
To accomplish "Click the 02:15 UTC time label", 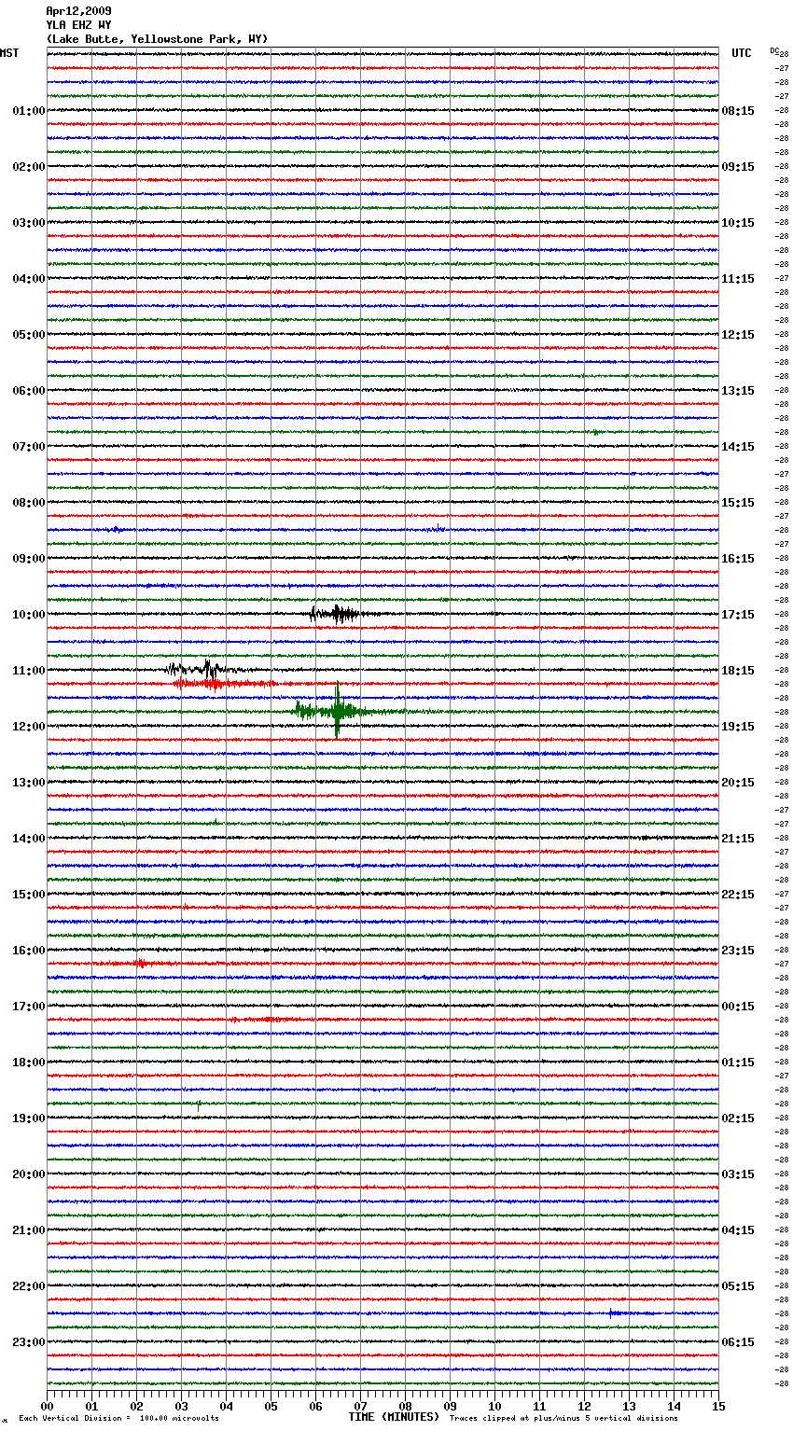I will pyautogui.click(x=738, y=1118).
